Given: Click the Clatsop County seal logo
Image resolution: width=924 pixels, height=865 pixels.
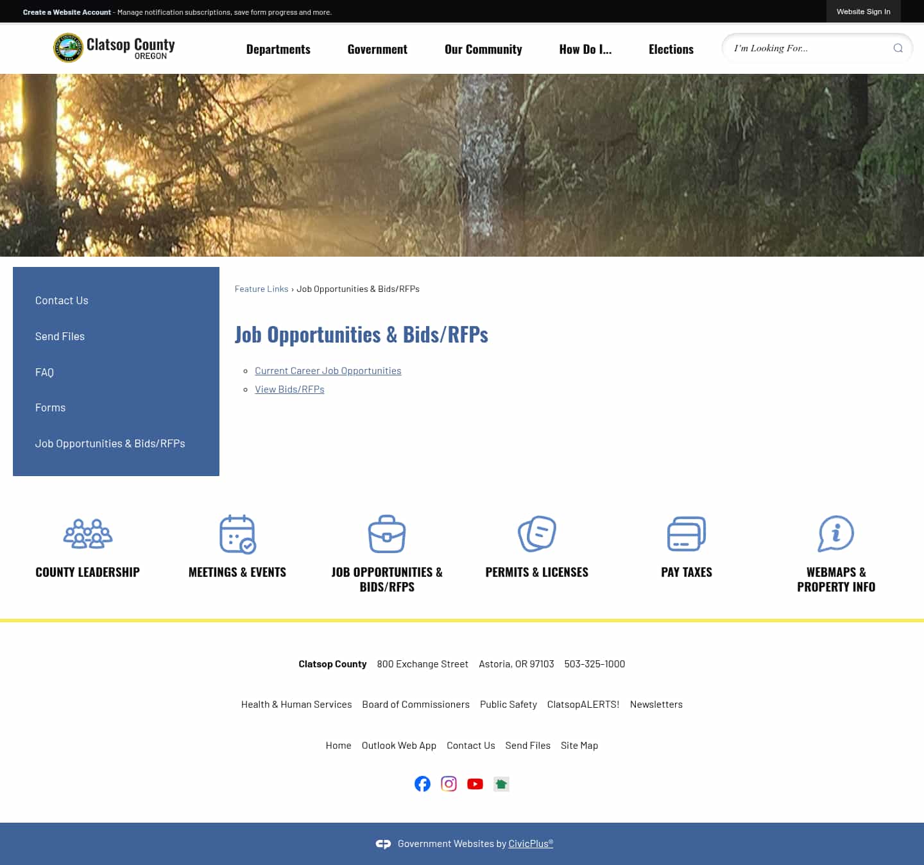Looking at the screenshot, I should pos(67,47).
